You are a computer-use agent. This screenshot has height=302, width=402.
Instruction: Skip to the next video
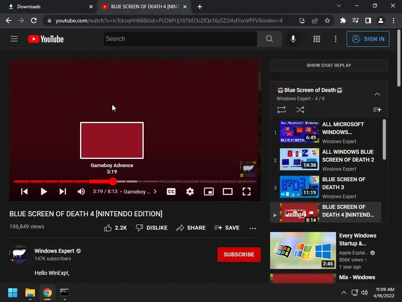63,192
